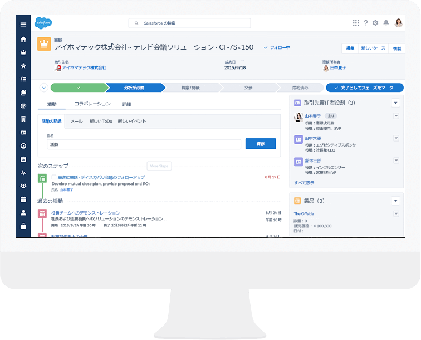This screenshot has width=421, height=340.
Task: Click the help question mark icon
Action: tap(366, 23)
